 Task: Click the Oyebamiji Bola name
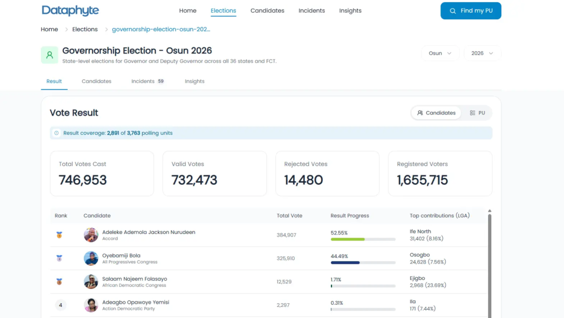pos(121,255)
